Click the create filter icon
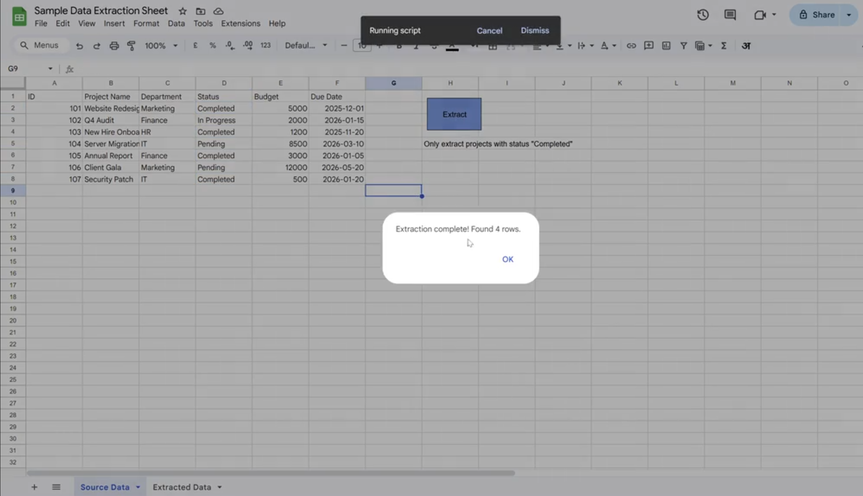 (x=683, y=46)
